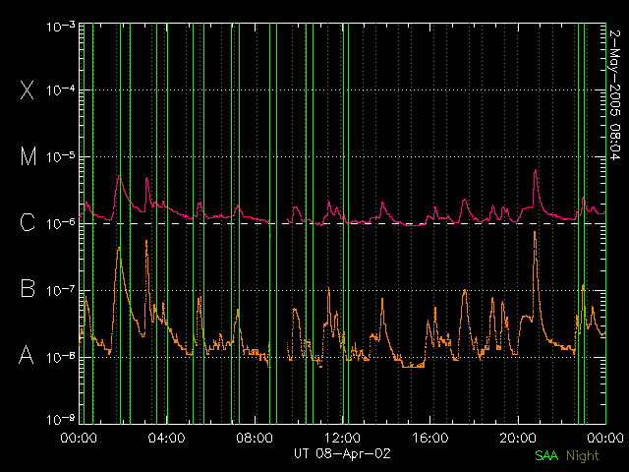
Task: Click the 04:00 time axis label
Action: pos(166,438)
